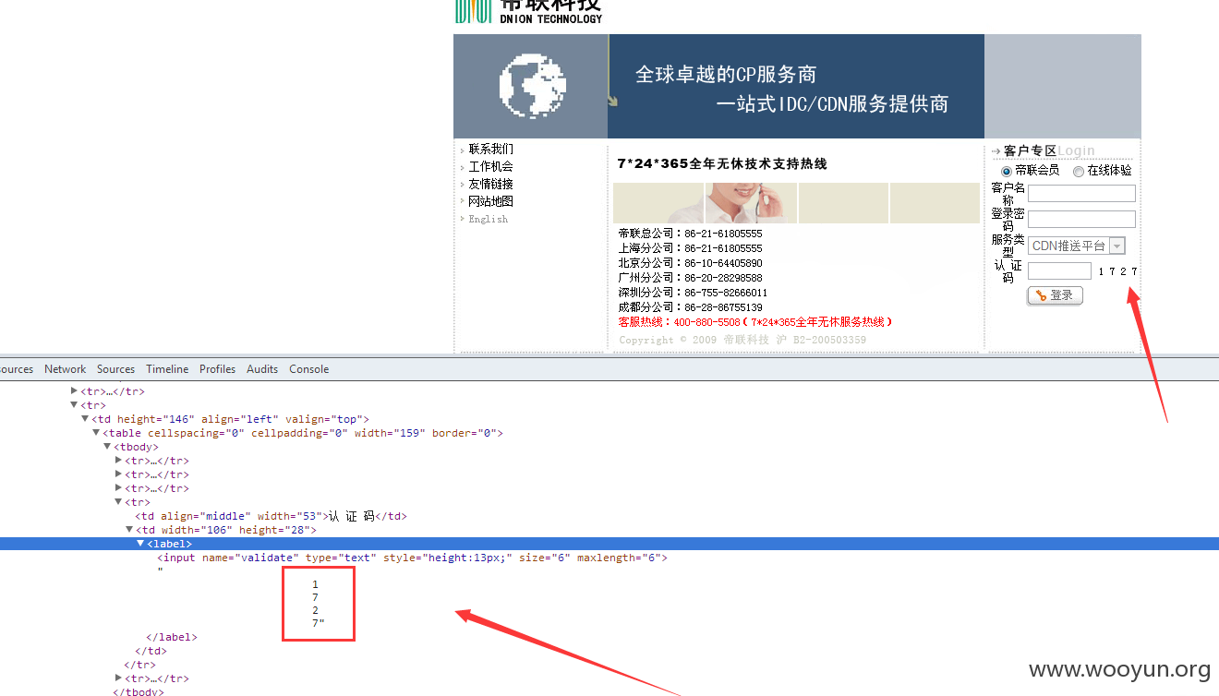Open the 工作机会 link
The width and height of the screenshot is (1219, 696).
pos(490,167)
